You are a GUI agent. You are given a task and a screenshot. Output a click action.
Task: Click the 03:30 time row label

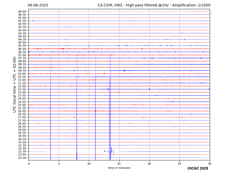pyautogui.click(x=22, y=33)
